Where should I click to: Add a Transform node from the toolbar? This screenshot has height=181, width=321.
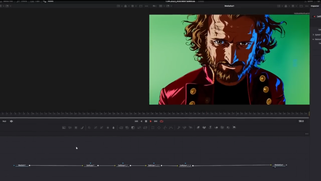coord(145,127)
